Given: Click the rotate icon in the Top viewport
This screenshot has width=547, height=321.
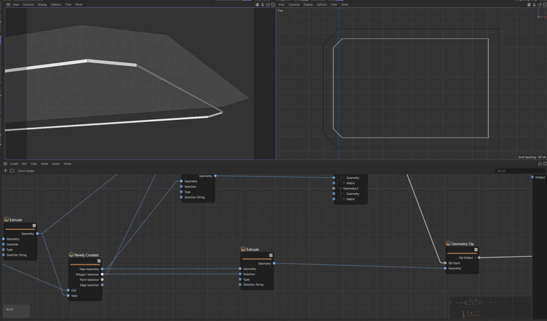Looking at the screenshot, I should pos(539,4).
